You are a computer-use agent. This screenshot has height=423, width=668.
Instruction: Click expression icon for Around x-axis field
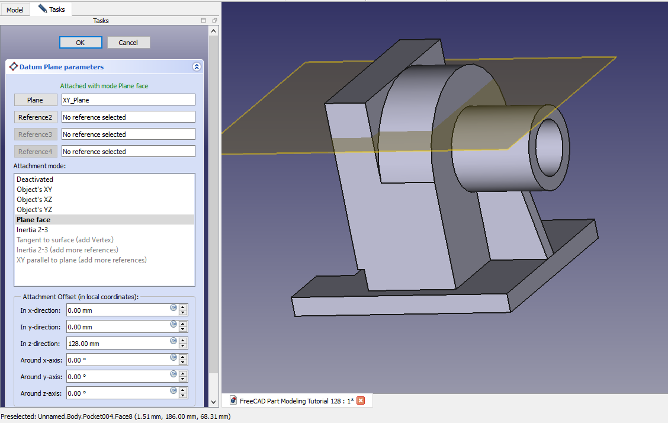(x=174, y=357)
